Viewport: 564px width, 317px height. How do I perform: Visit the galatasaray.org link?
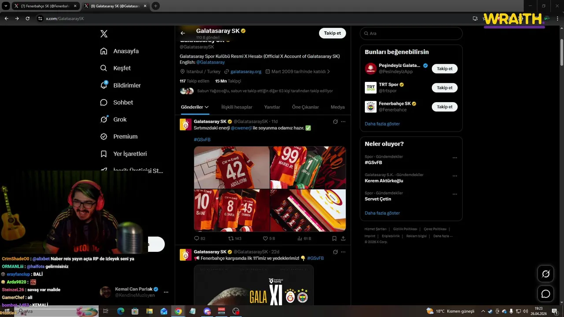(x=246, y=71)
